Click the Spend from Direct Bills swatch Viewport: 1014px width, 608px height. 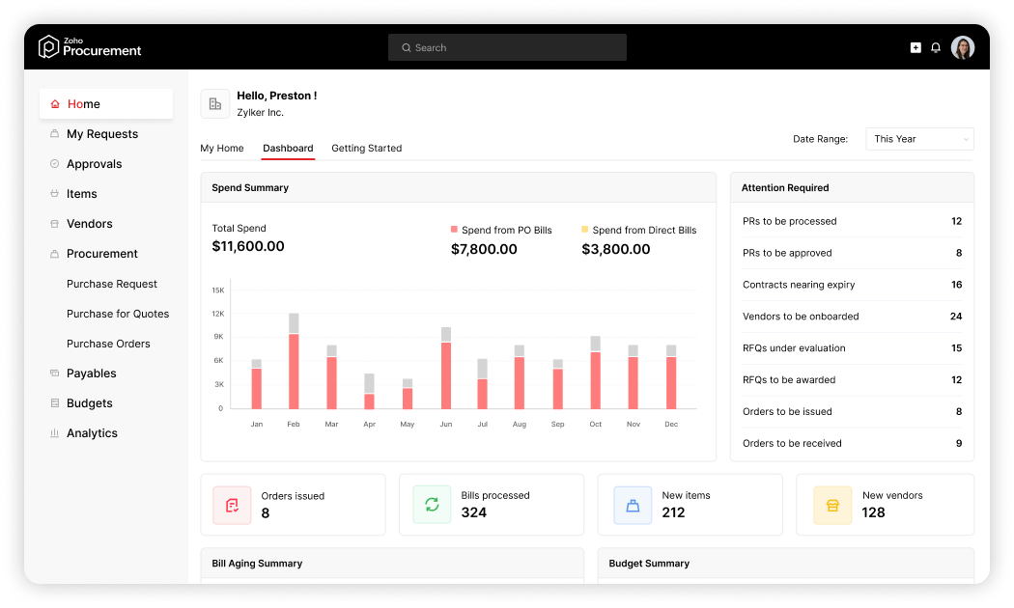tap(584, 230)
